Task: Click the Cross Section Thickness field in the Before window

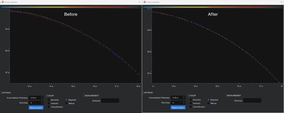Action: click(x=34, y=98)
